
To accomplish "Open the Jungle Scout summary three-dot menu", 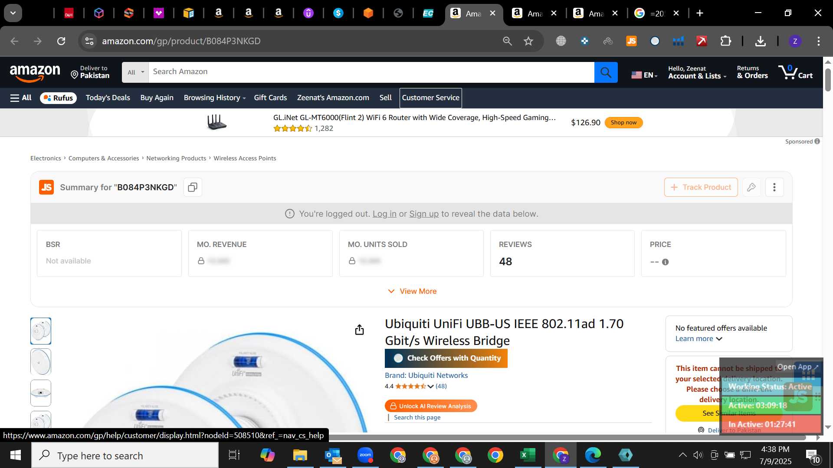I will (x=774, y=187).
